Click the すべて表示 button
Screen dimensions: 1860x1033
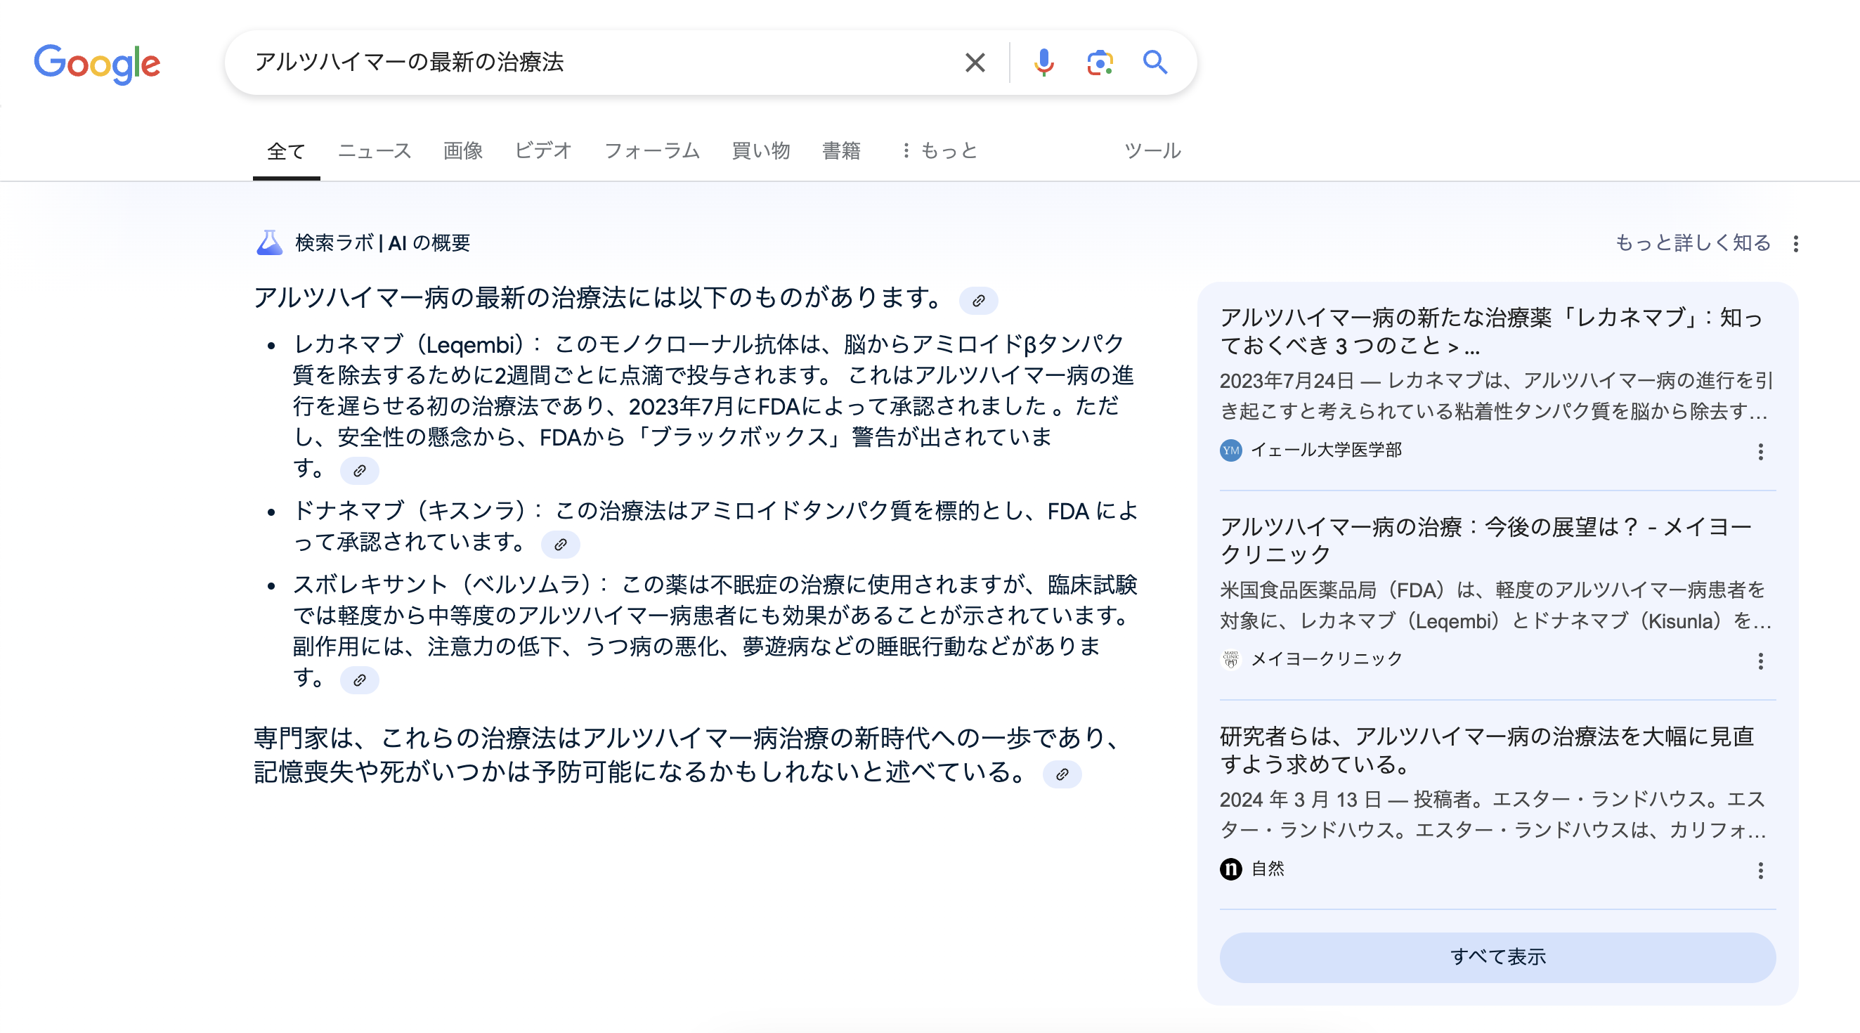coord(1497,956)
